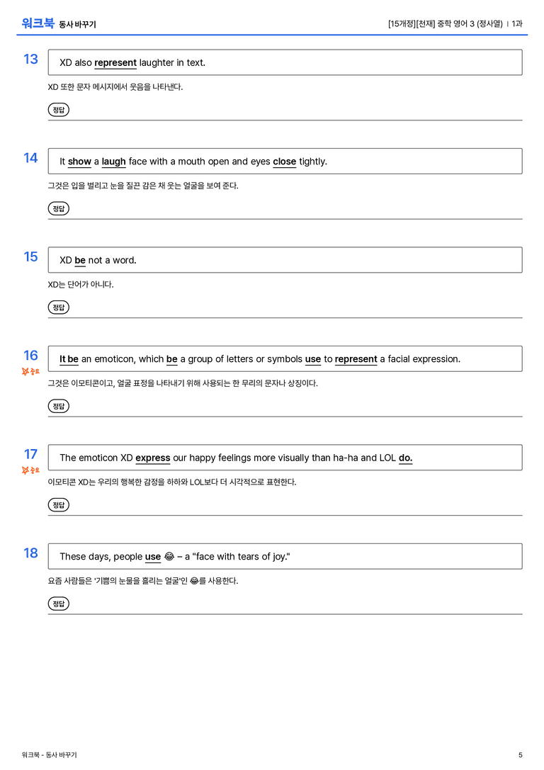Click the 워크북 logo title in the header

tap(38, 23)
